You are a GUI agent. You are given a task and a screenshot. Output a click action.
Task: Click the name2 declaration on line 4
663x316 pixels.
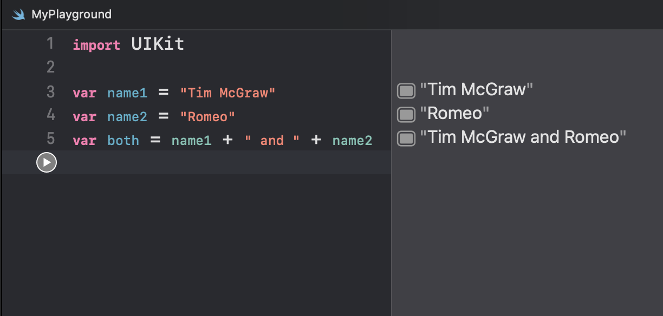tap(127, 117)
